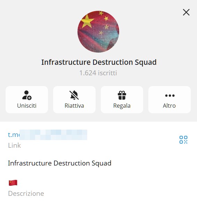Viewport: 197px width, 208px height.
Task: Join the channel with Unisciti
Action: [x=27, y=100]
